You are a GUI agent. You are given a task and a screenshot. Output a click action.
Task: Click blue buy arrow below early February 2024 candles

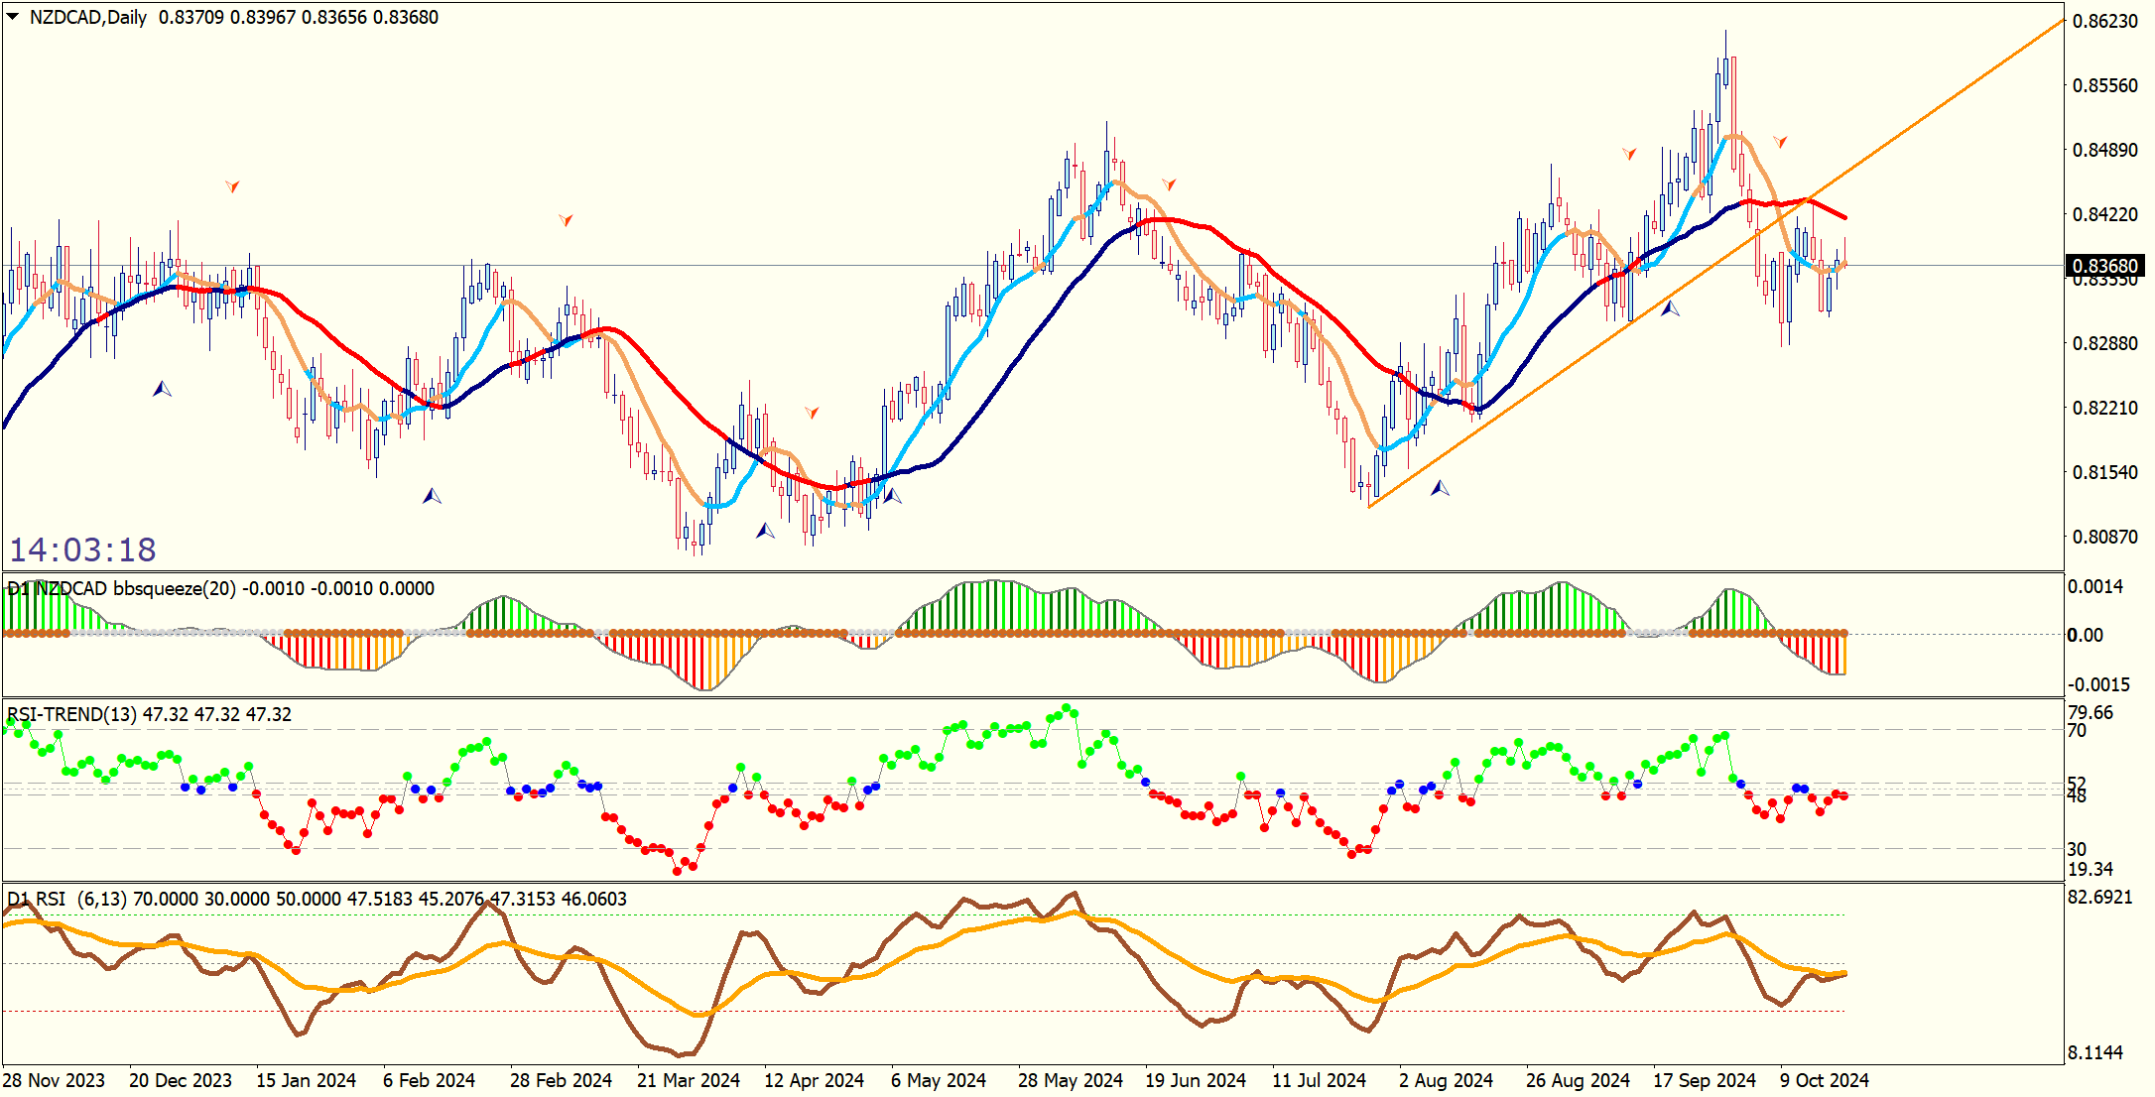pyautogui.click(x=432, y=496)
